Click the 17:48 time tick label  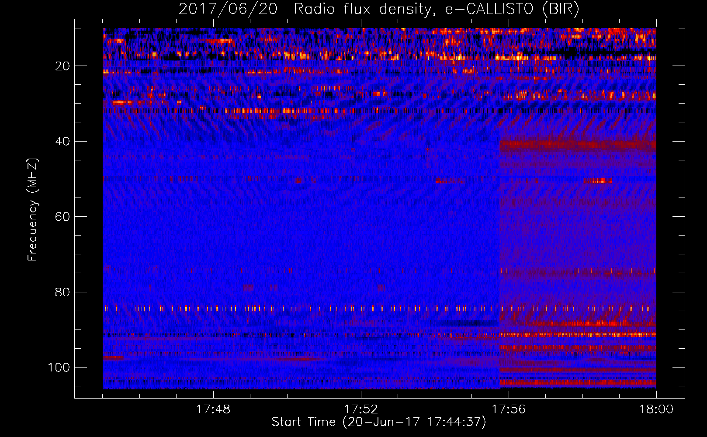tap(213, 409)
